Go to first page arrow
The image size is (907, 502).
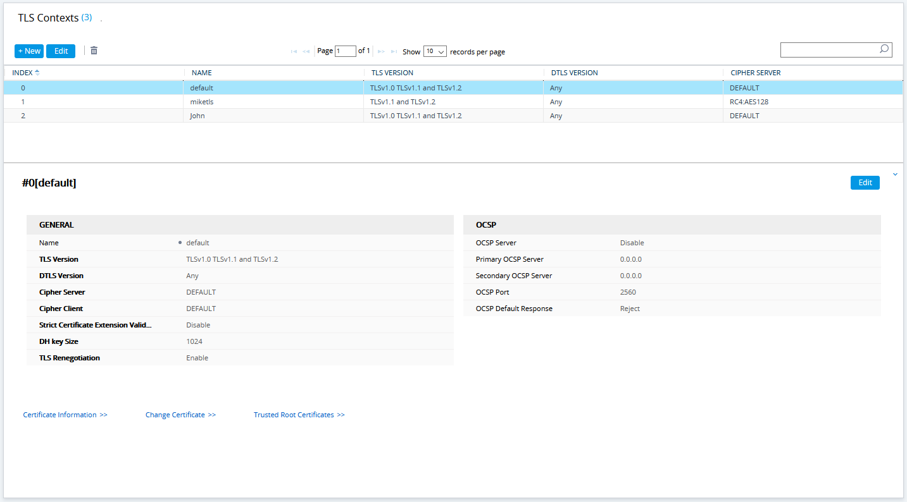(x=294, y=51)
